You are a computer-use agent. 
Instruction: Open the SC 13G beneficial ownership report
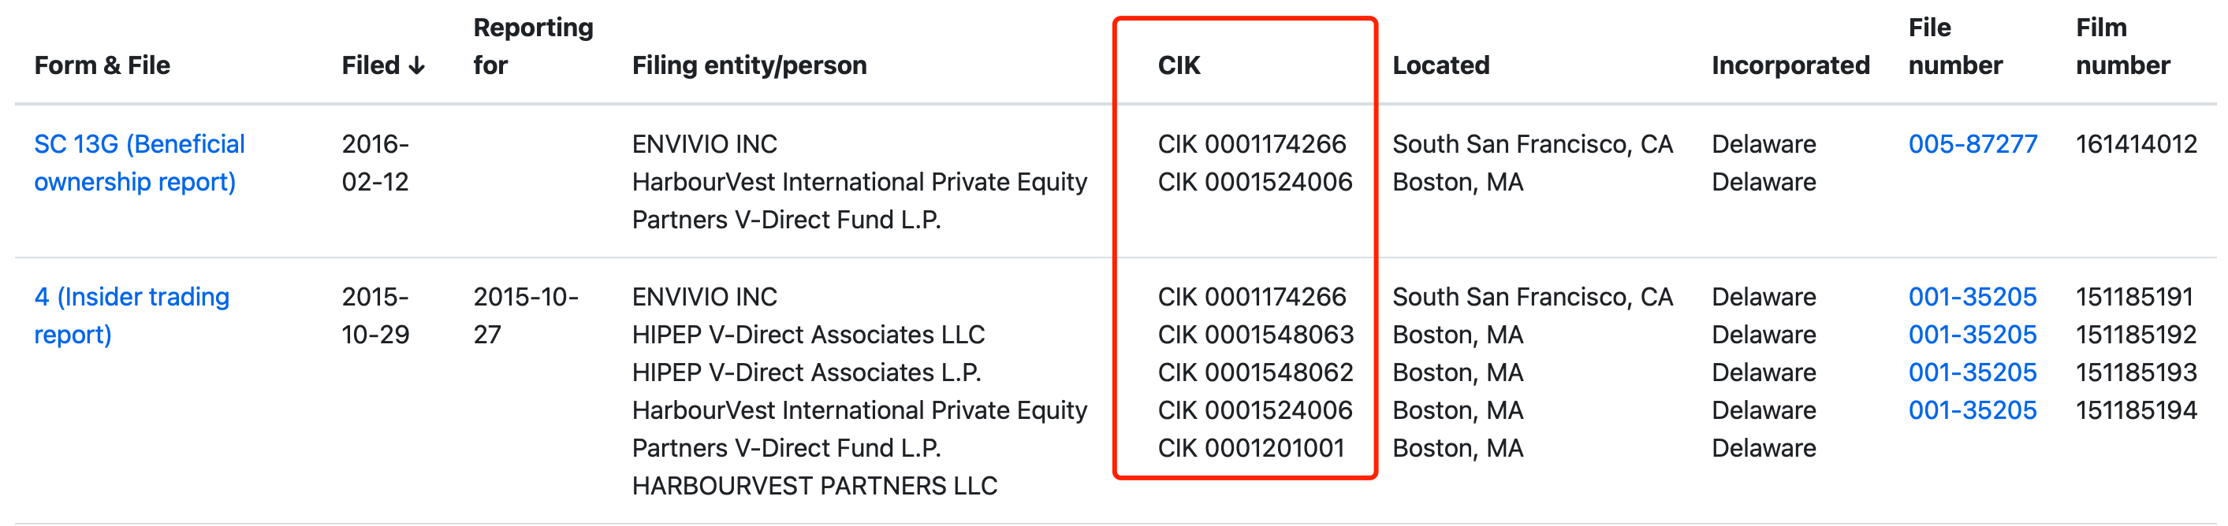[139, 162]
